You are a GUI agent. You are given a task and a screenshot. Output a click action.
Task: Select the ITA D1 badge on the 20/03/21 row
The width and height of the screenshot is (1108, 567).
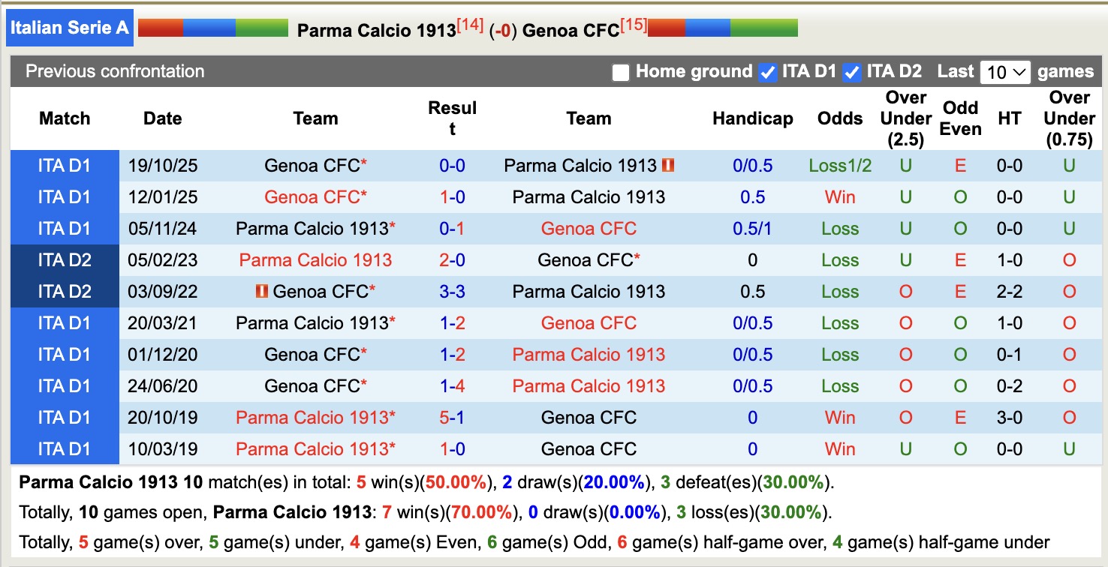coord(65,323)
